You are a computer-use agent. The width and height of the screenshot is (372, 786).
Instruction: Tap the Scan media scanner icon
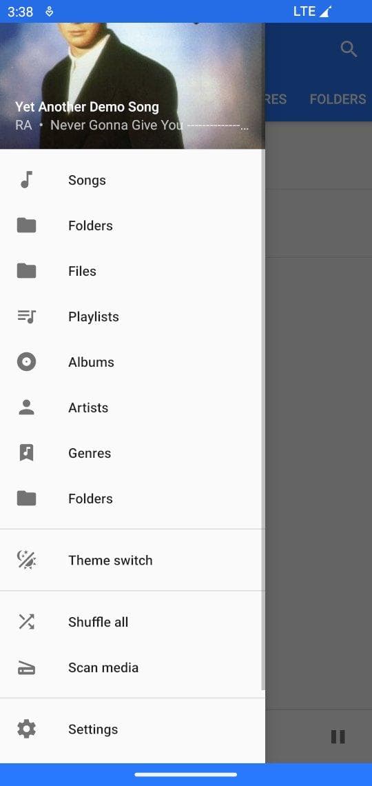click(x=27, y=667)
